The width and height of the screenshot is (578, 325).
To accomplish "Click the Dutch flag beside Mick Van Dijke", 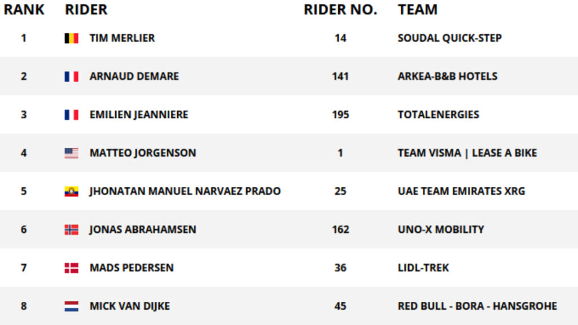I will click(72, 306).
